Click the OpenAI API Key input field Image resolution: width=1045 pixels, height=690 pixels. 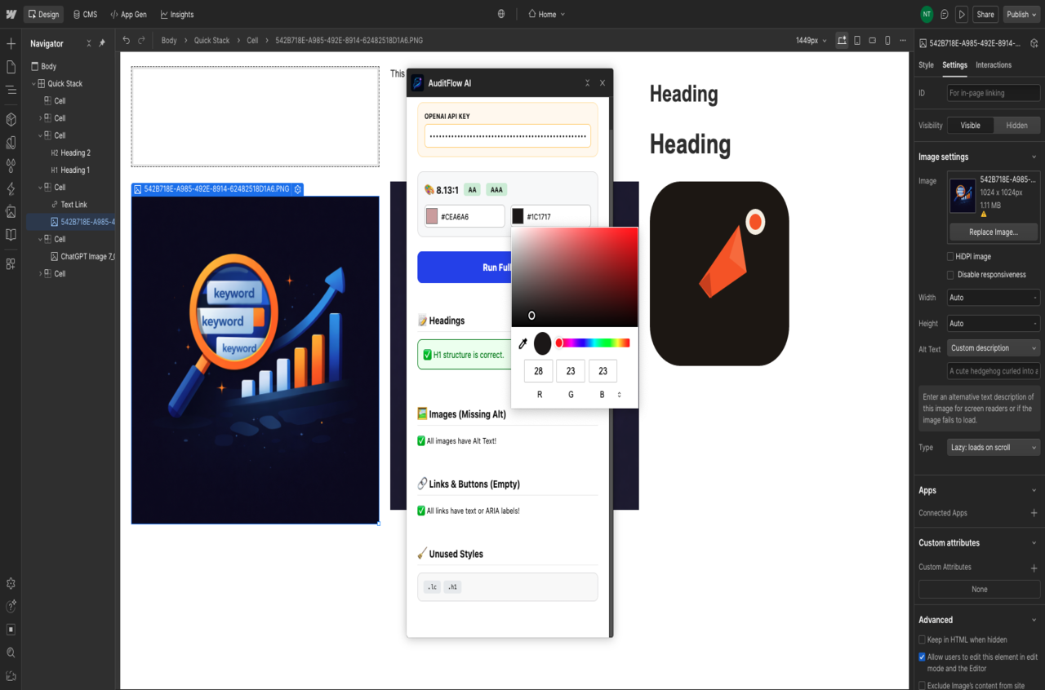pos(507,136)
